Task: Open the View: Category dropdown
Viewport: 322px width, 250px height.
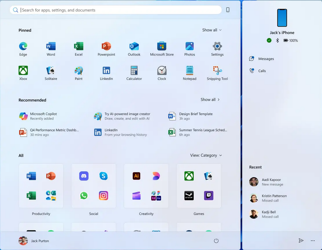Action: click(206, 155)
